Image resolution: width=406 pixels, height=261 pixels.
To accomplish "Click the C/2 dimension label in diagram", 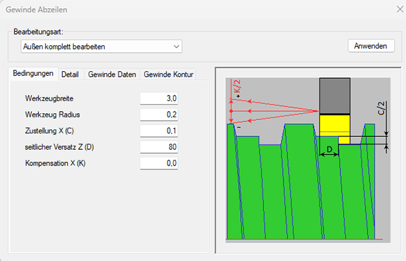I will [381, 108].
